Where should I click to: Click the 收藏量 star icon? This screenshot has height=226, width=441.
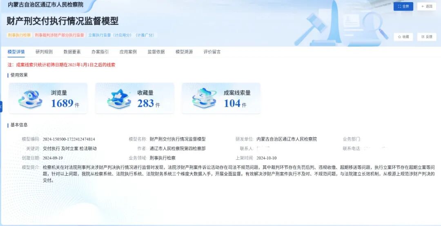click(x=118, y=98)
